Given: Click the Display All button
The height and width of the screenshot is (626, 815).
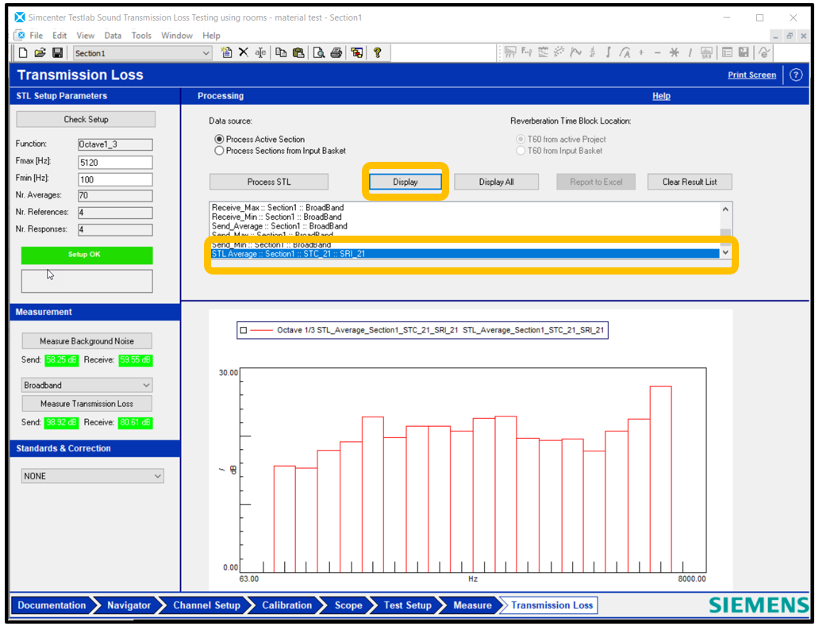Looking at the screenshot, I should (x=496, y=182).
